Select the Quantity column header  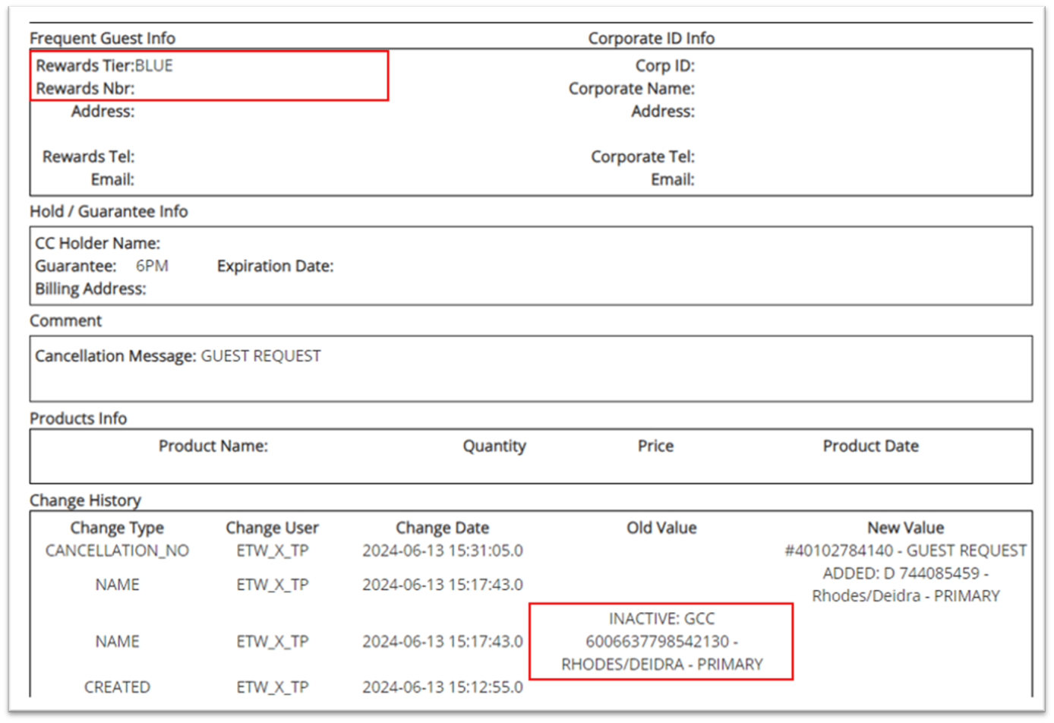tap(494, 446)
